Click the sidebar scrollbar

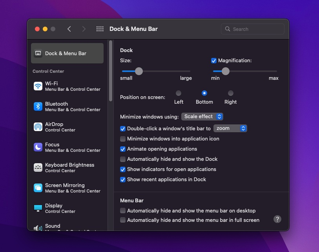click(x=111, y=70)
